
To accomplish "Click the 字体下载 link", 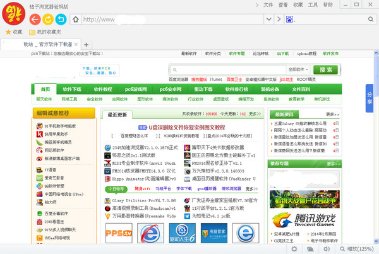I will (x=184, y=188).
